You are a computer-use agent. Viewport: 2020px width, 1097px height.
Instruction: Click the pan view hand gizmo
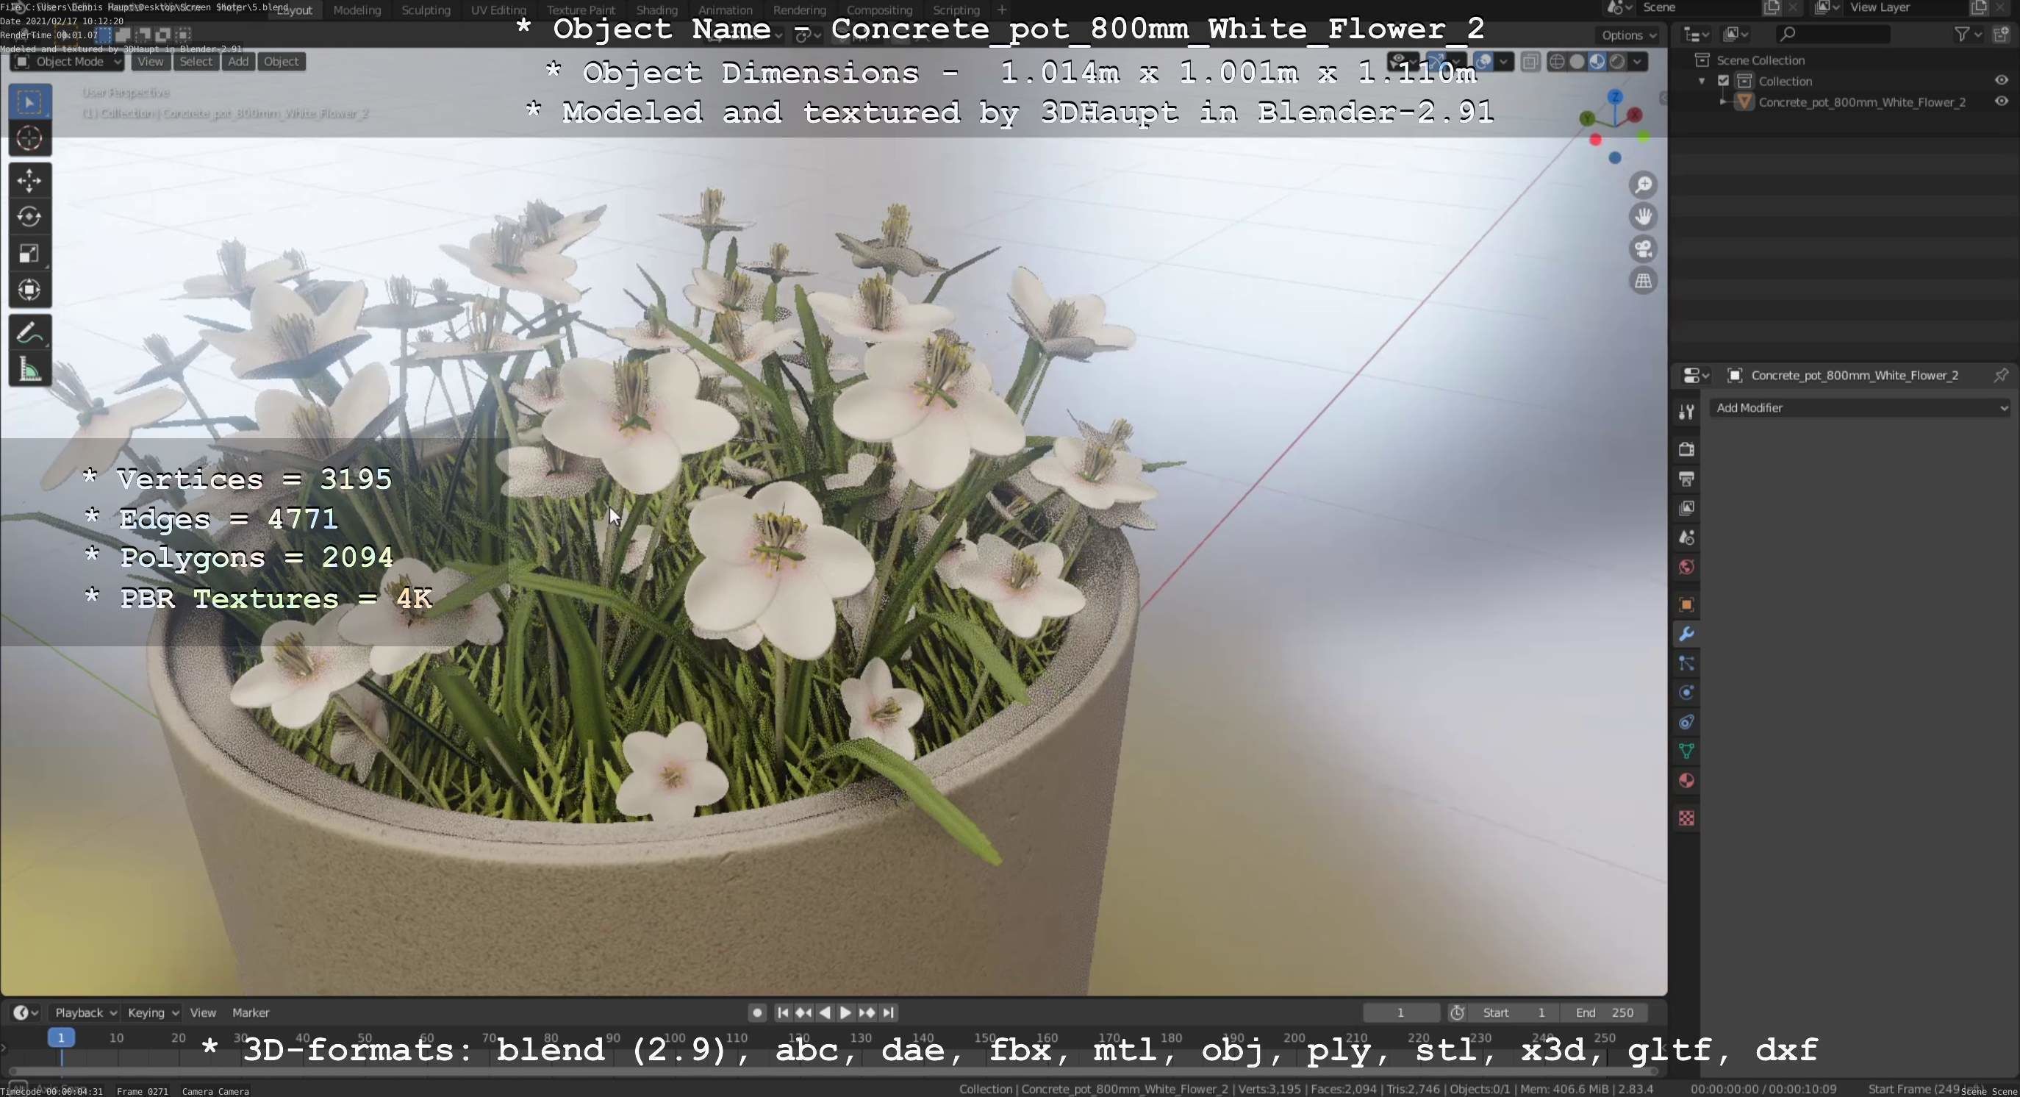pos(1644,217)
